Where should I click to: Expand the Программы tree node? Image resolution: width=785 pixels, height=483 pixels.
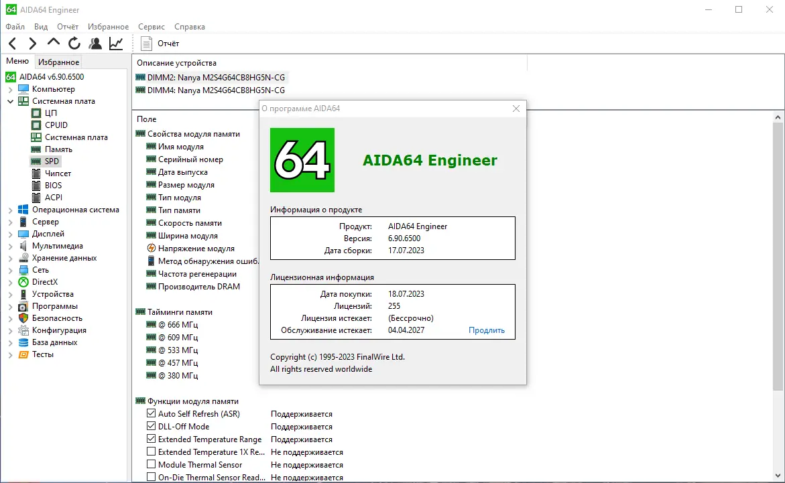click(x=11, y=306)
